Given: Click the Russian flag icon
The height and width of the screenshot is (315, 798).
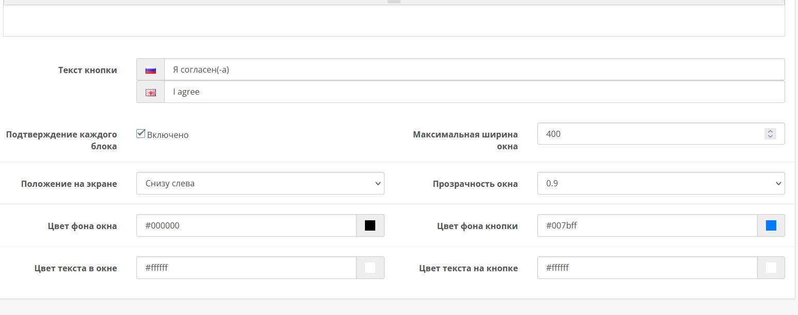Looking at the screenshot, I should [x=151, y=70].
